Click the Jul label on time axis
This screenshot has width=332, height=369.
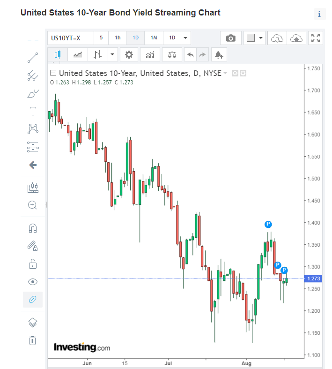tap(168, 363)
